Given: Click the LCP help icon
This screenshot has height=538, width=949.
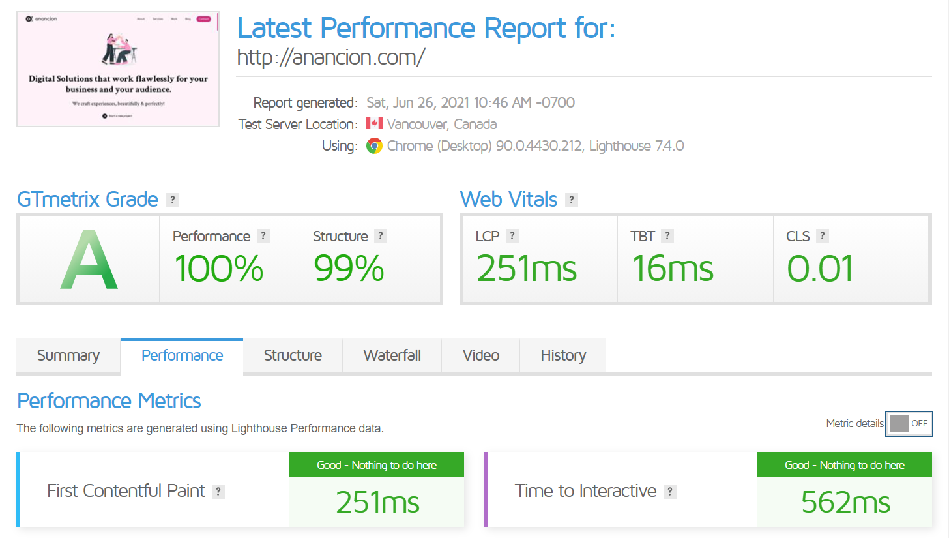Looking at the screenshot, I should tap(513, 235).
